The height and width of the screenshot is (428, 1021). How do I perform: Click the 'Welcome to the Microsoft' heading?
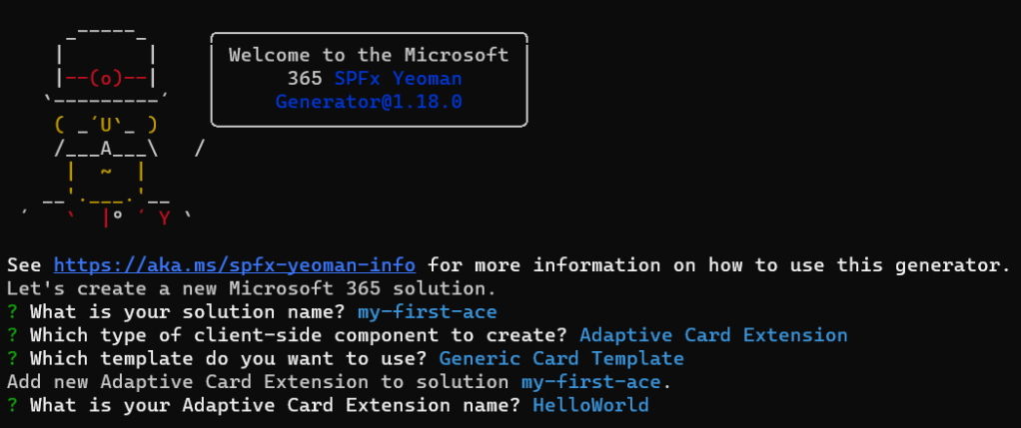coord(369,55)
